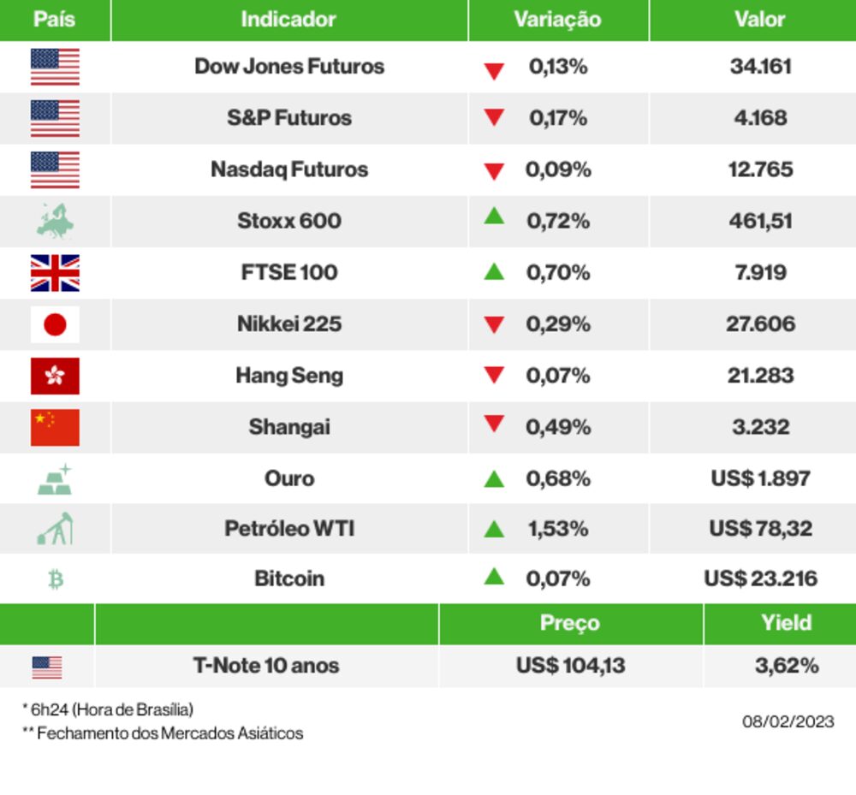
Task: Click the small US flag by T-Note
Action: pos(47,667)
